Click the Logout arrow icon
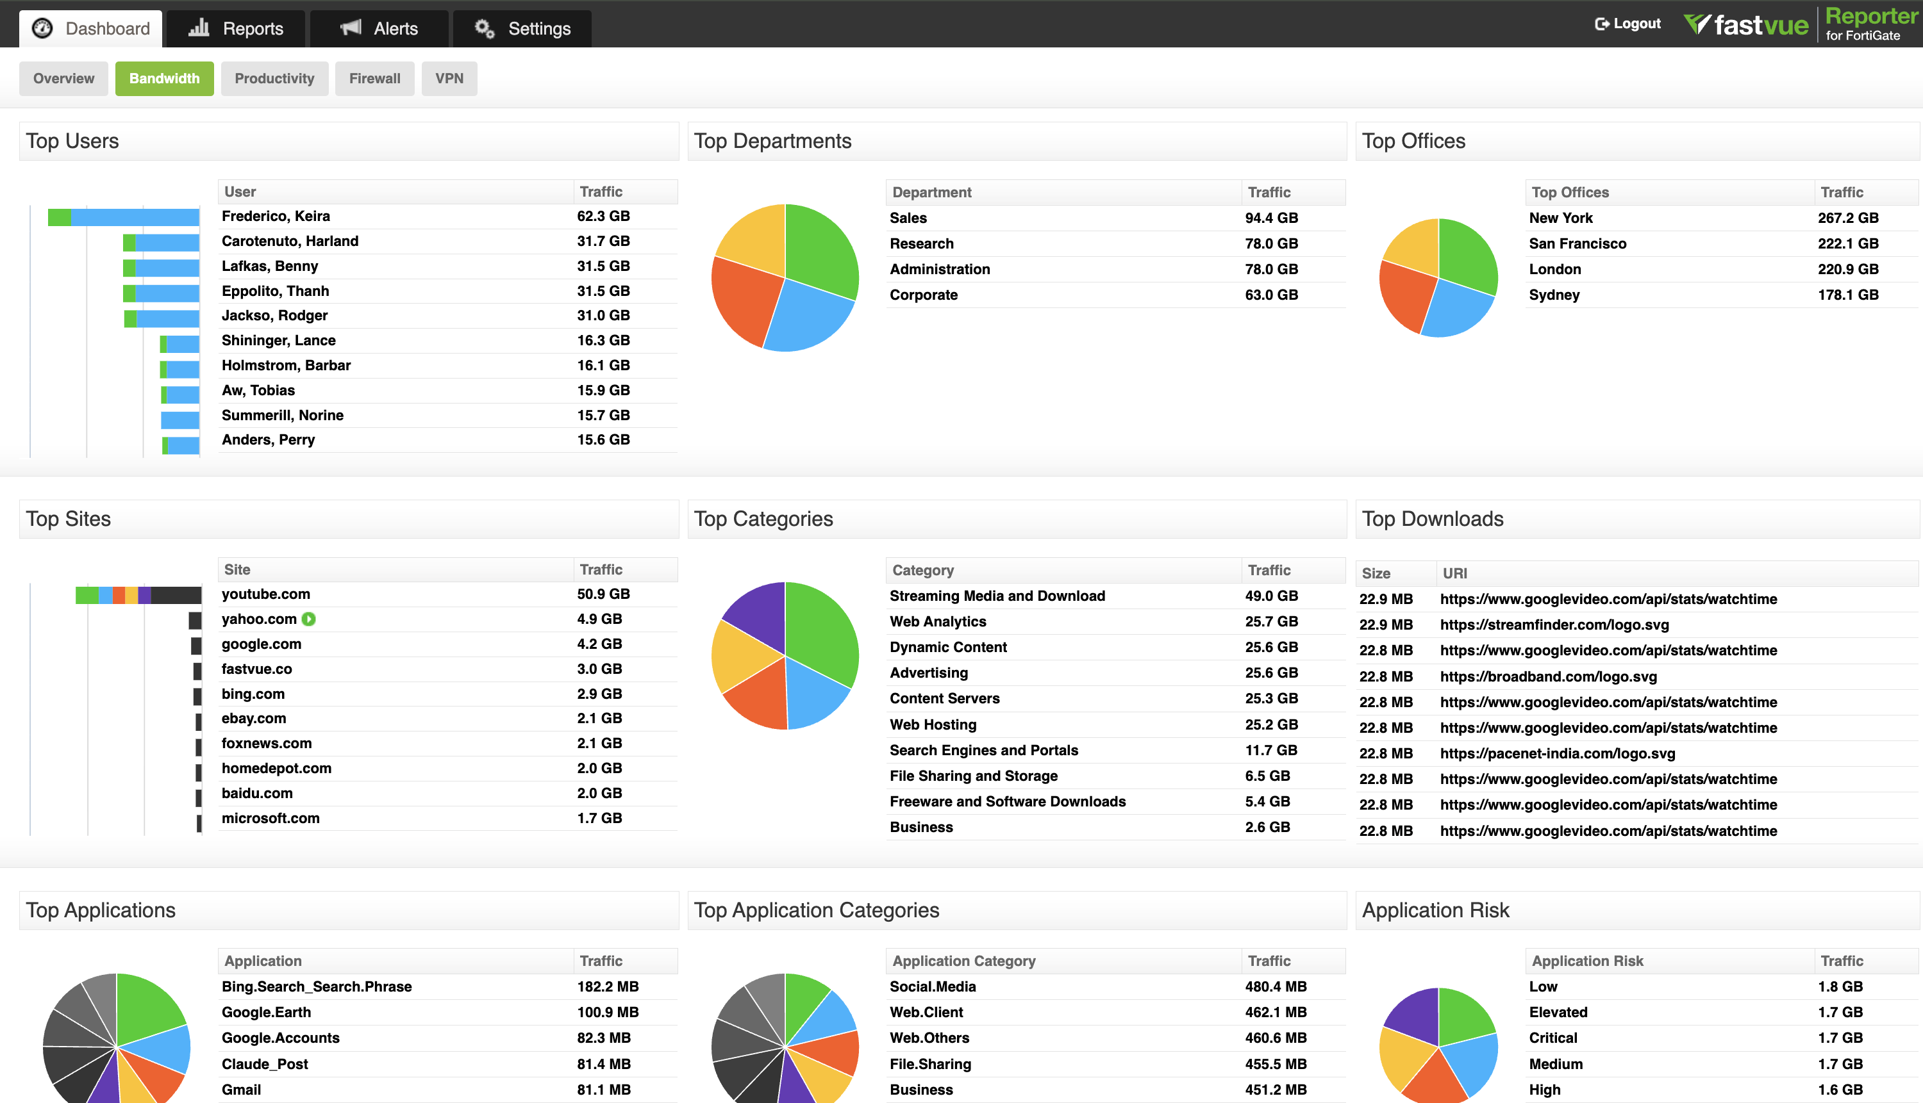The height and width of the screenshot is (1103, 1923). [x=1603, y=24]
